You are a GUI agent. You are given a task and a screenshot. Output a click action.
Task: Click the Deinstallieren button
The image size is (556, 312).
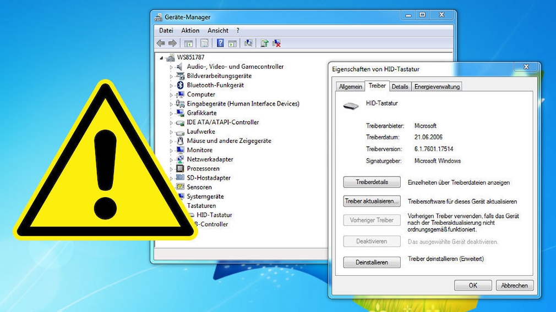tap(372, 263)
